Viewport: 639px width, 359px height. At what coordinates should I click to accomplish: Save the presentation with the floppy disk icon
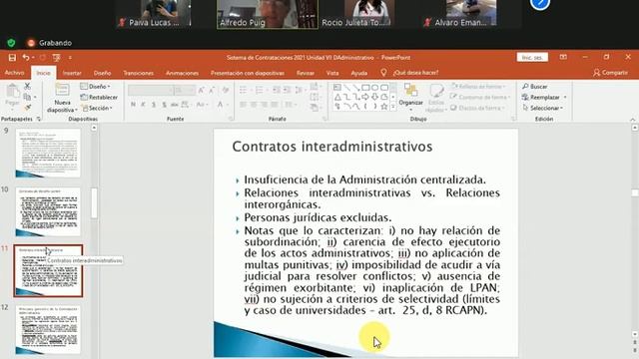pos(12,58)
